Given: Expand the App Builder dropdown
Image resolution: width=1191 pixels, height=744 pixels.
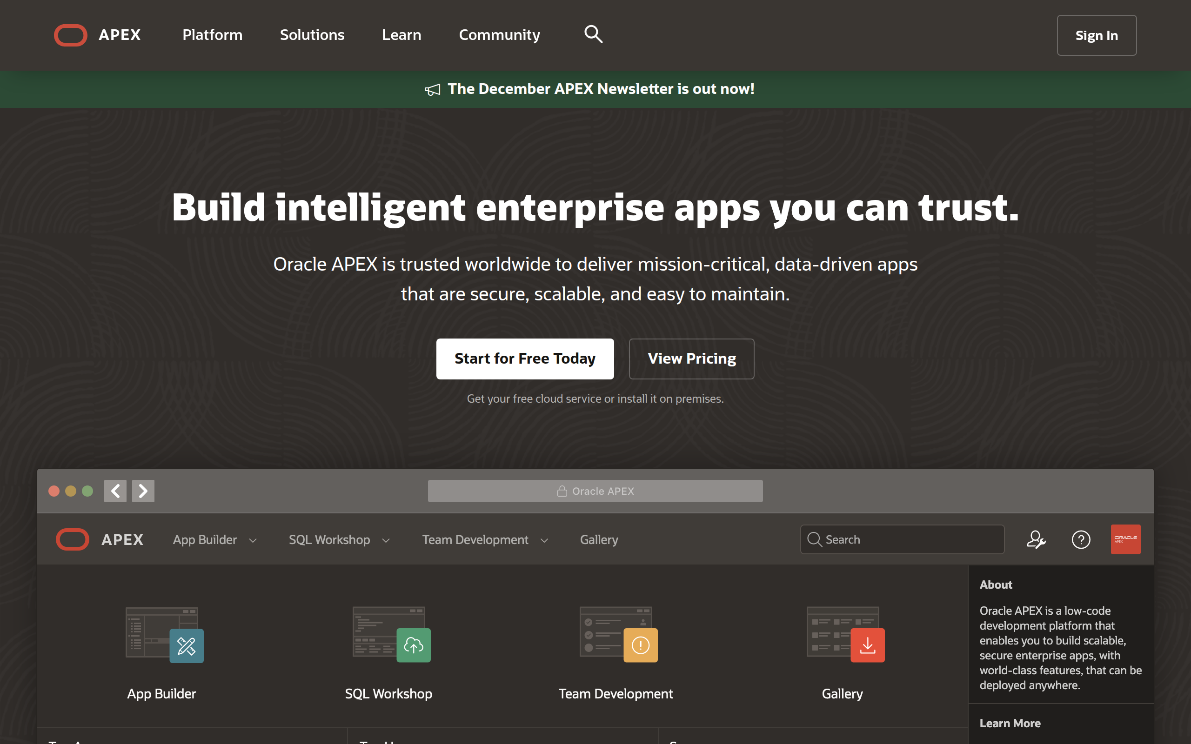Looking at the screenshot, I should pyautogui.click(x=254, y=539).
